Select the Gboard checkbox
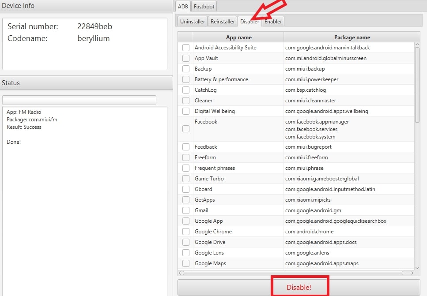Screen dimensions: 427x296 [186, 189]
